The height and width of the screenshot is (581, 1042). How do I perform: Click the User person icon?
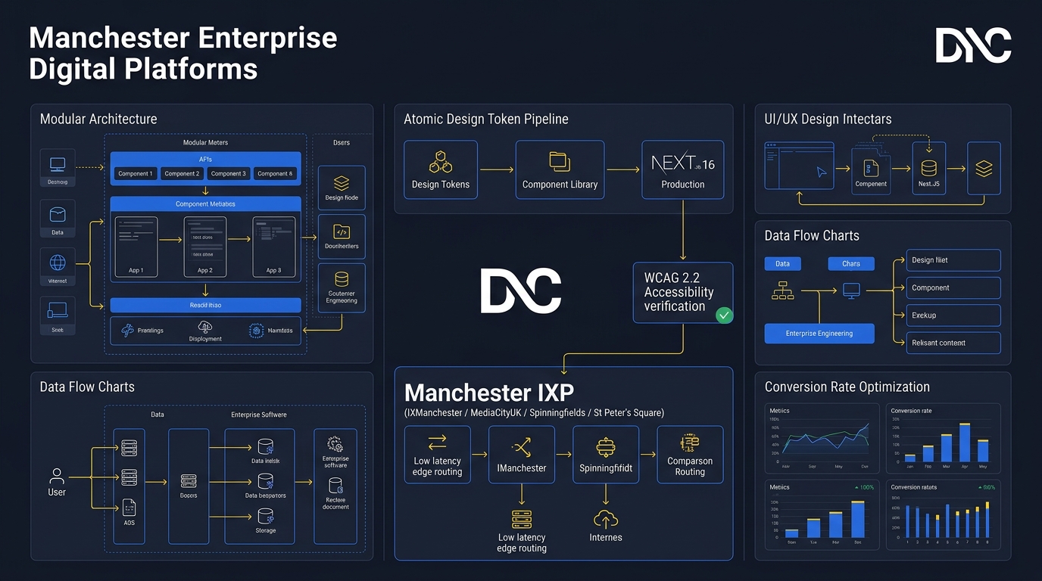coord(57,476)
